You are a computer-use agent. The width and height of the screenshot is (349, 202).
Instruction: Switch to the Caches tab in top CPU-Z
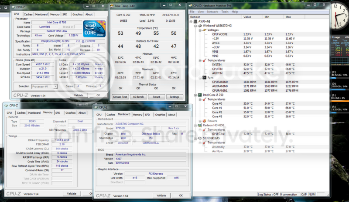[28, 14]
